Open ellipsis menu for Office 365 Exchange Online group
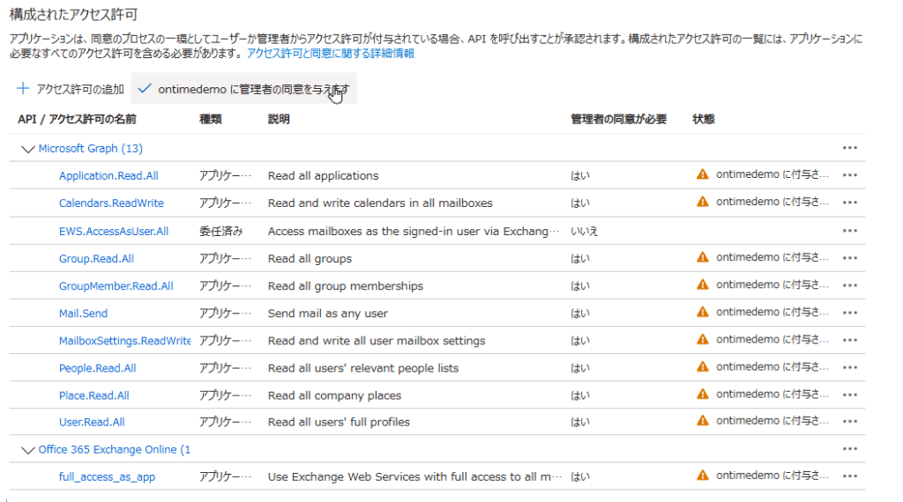Viewport: 903px width, 502px height. point(849,448)
